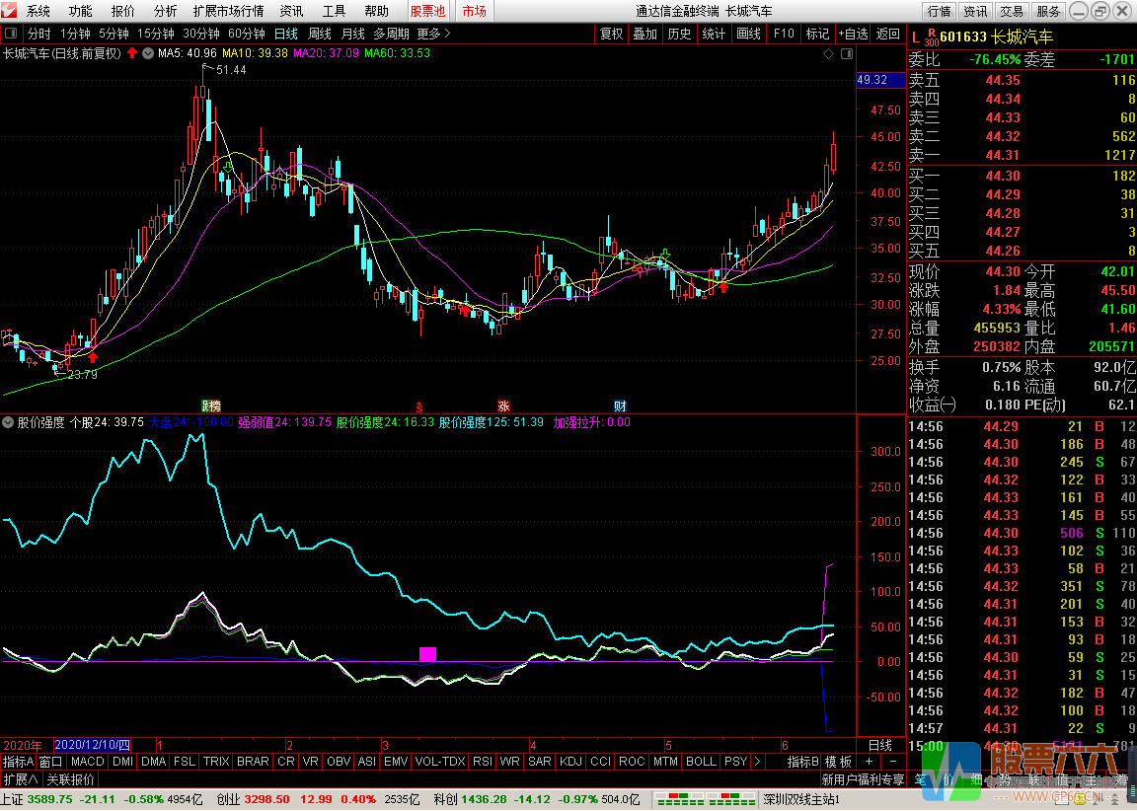Image resolution: width=1137 pixels, height=811 pixels.
Task: Open the 扩展市场行情 menu
Action: pyautogui.click(x=228, y=11)
